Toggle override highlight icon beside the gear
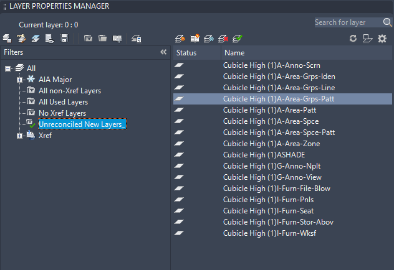This screenshot has height=270, width=394. (x=368, y=39)
